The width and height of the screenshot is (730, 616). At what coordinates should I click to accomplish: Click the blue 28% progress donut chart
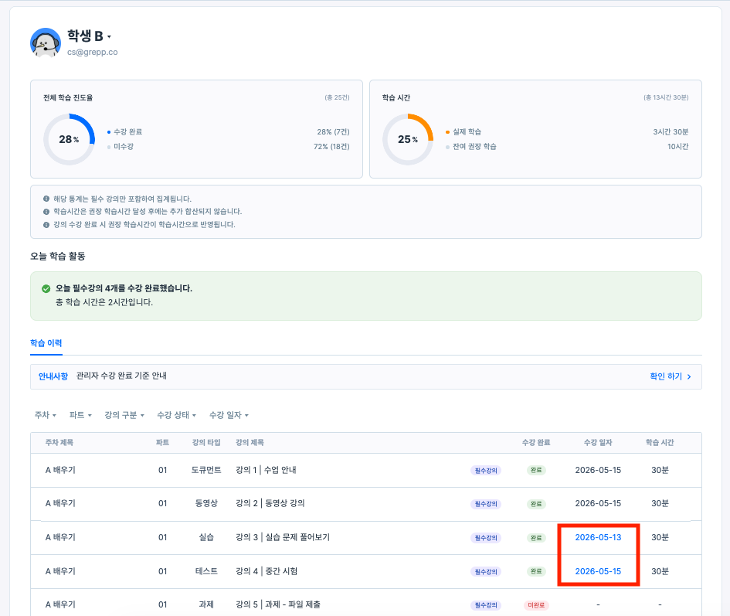point(69,139)
